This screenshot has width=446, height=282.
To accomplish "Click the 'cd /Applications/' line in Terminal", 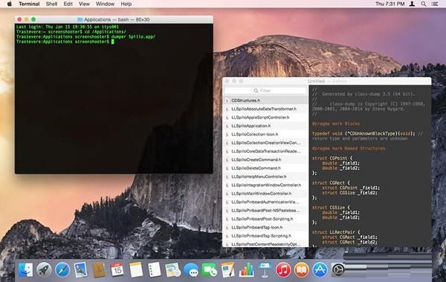I will pos(71,32).
